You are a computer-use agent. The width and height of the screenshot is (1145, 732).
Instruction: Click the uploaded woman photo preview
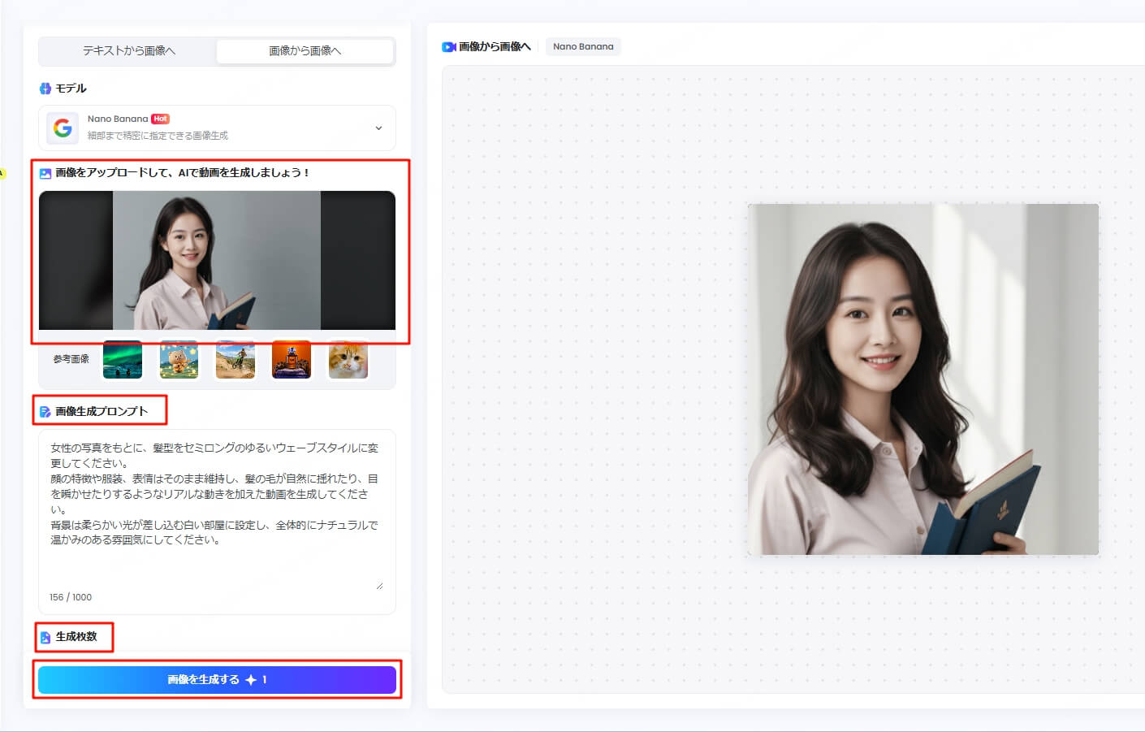217,260
